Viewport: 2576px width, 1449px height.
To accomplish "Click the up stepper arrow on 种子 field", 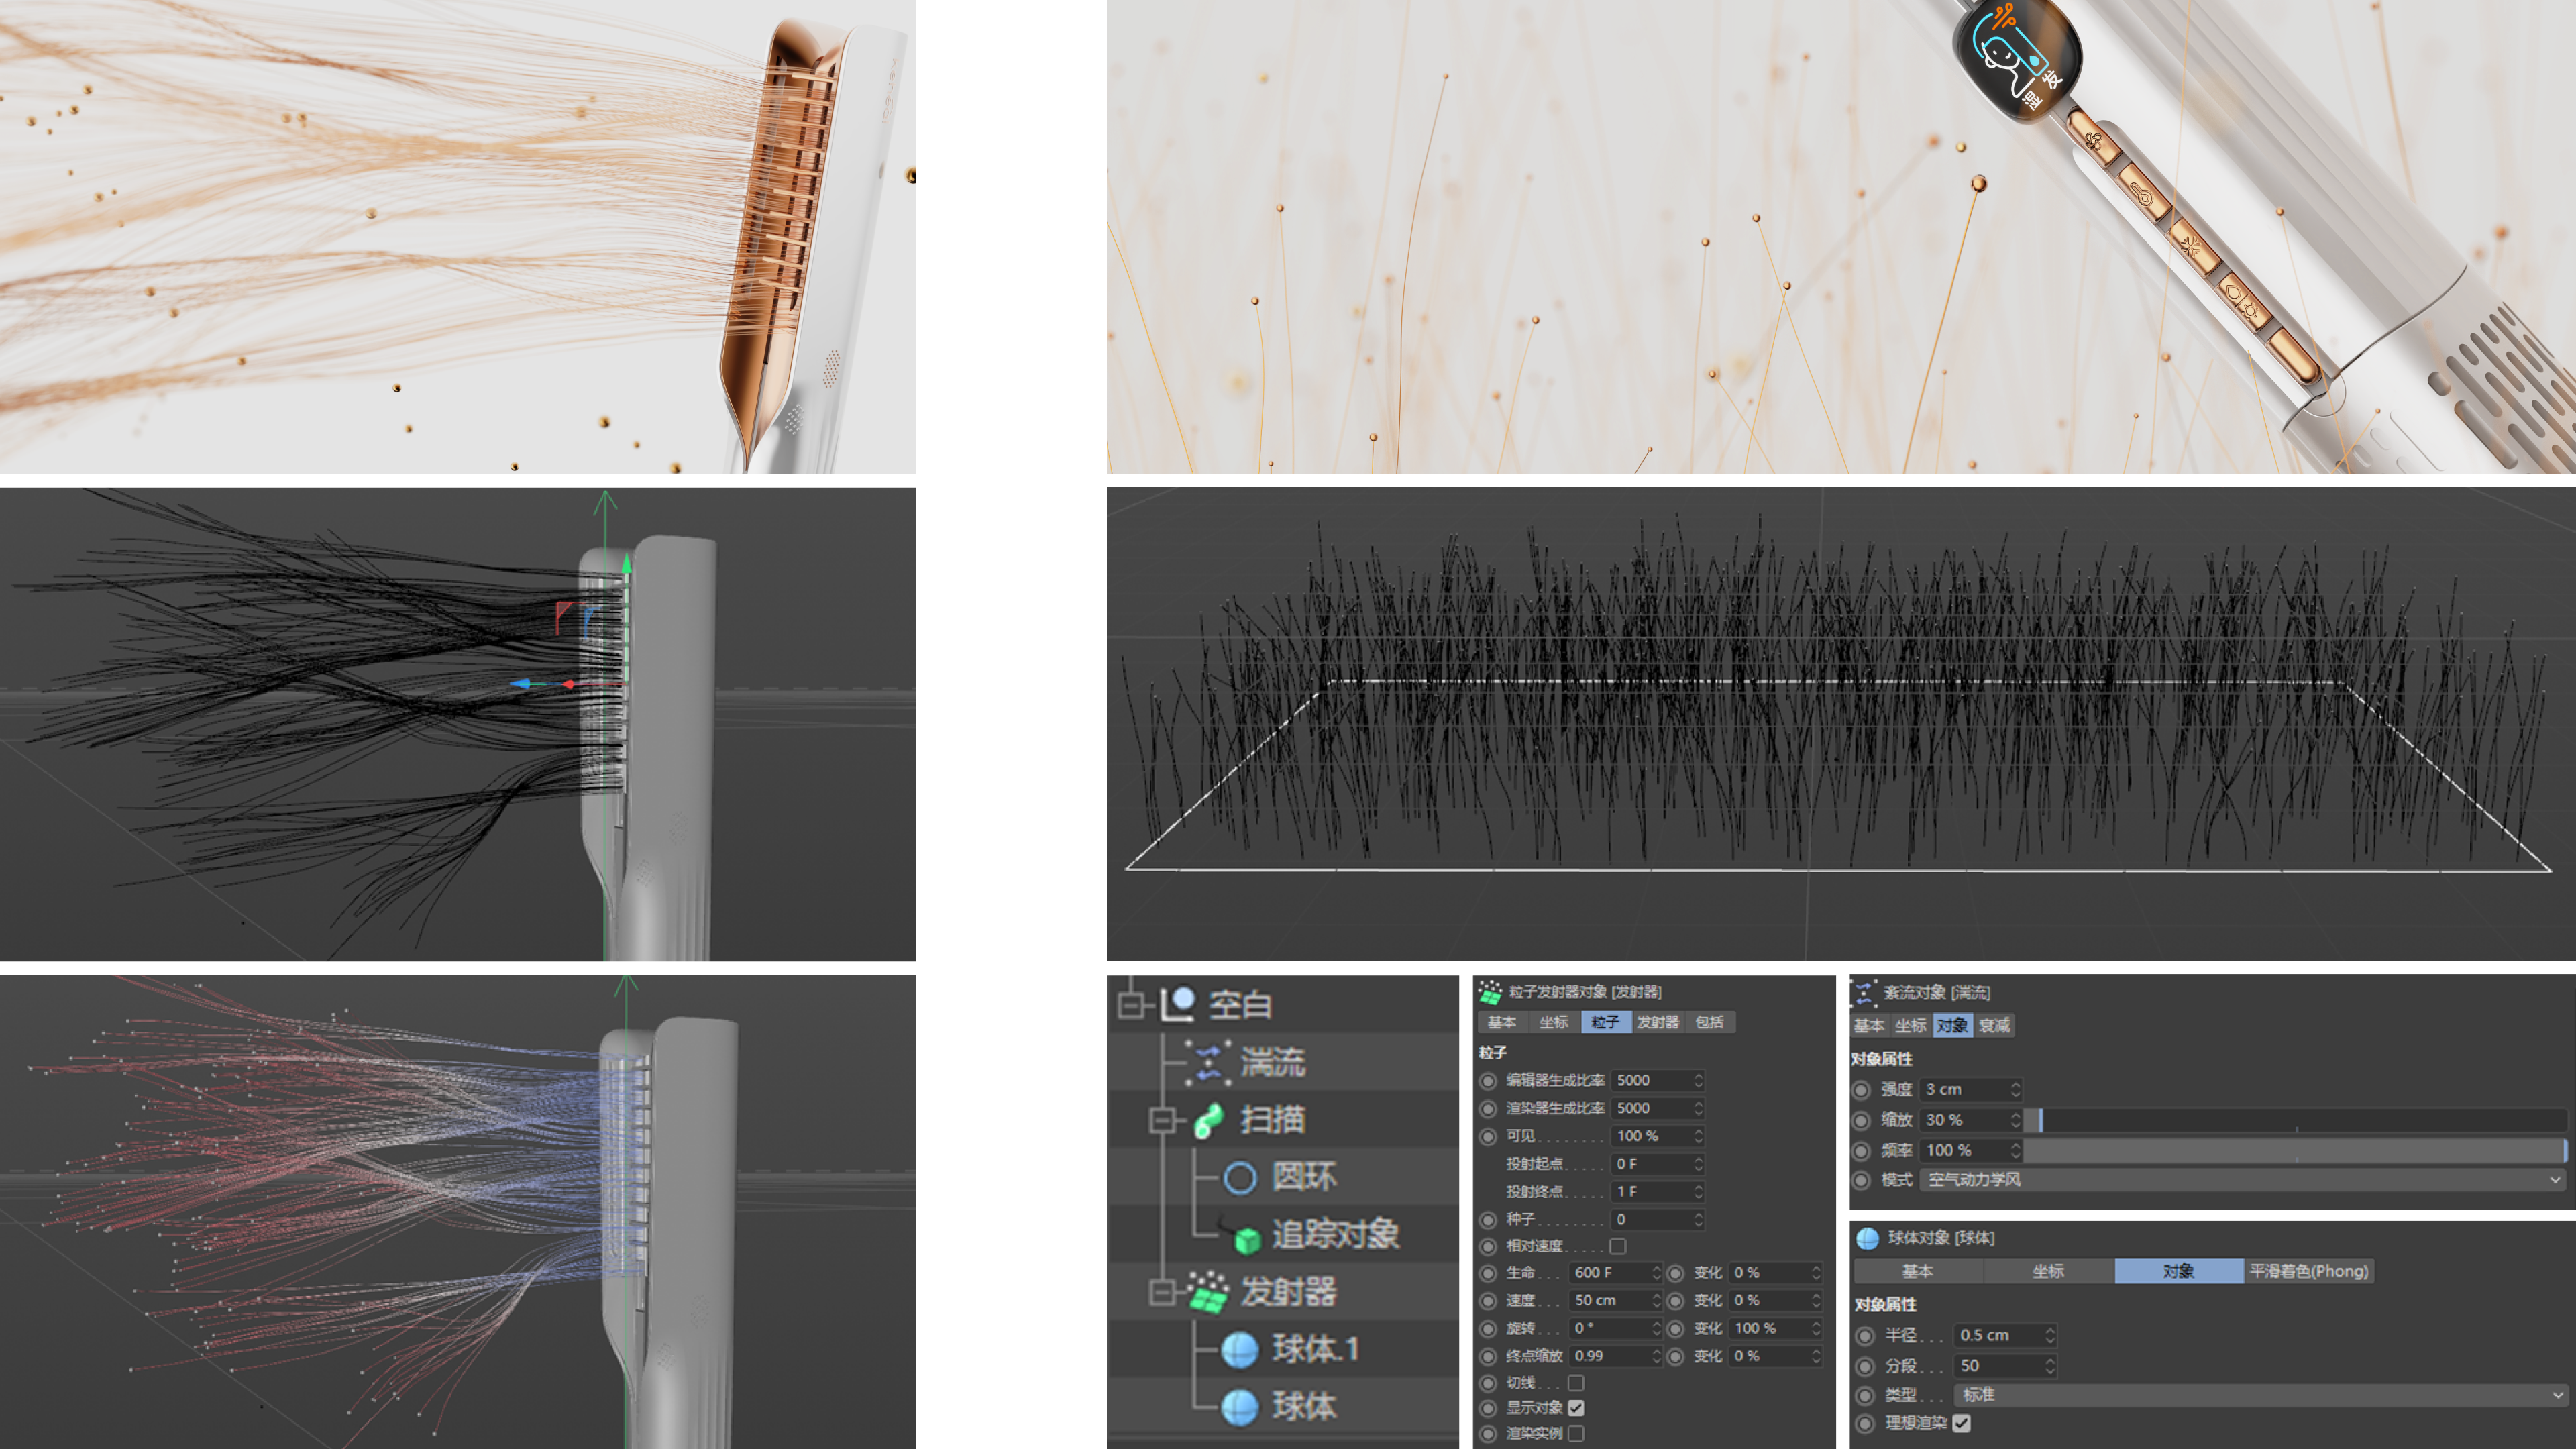I will point(1699,1214).
